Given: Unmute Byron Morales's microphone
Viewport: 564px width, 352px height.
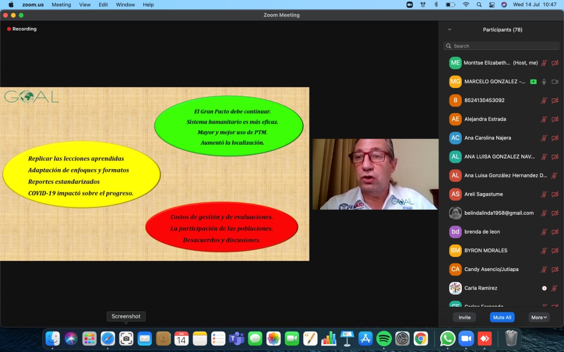Looking at the screenshot, I should point(544,251).
